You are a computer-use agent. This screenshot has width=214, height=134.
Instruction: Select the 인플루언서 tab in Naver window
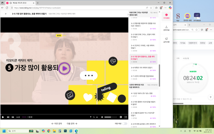click(x=193, y=43)
